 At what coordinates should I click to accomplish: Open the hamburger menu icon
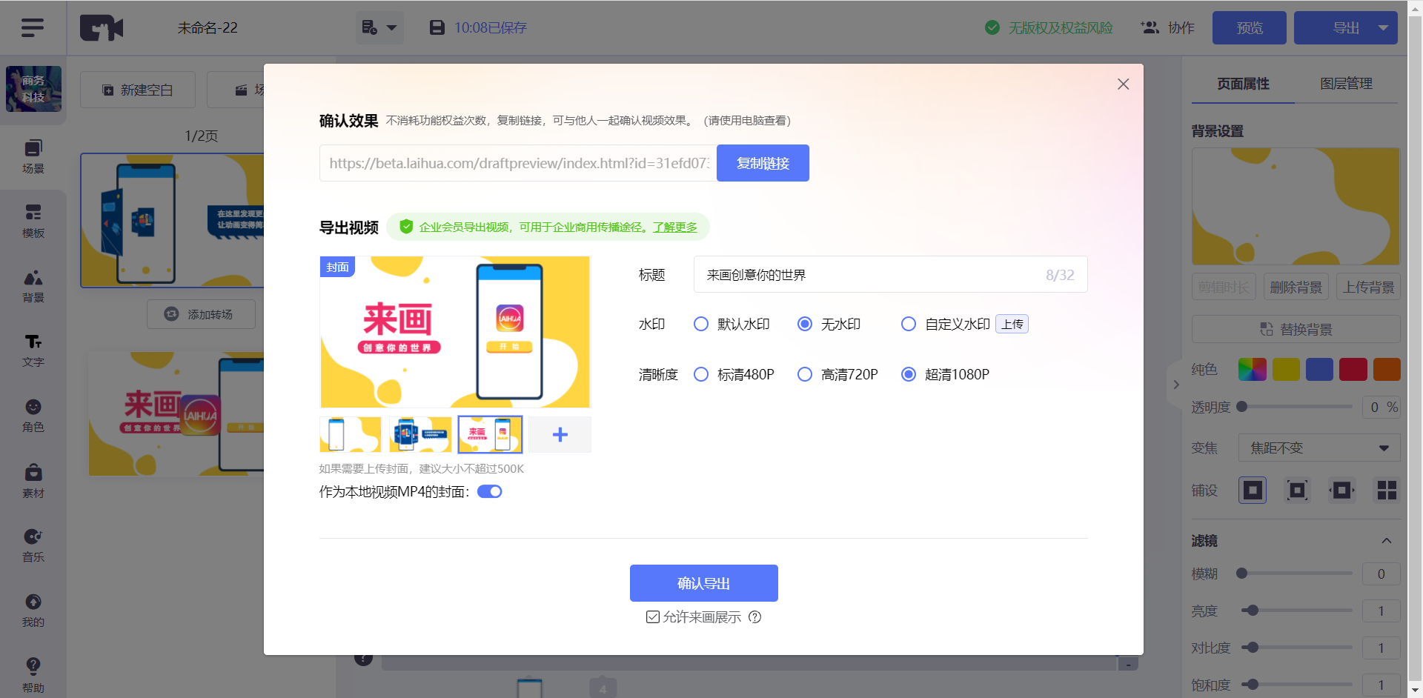[x=33, y=27]
